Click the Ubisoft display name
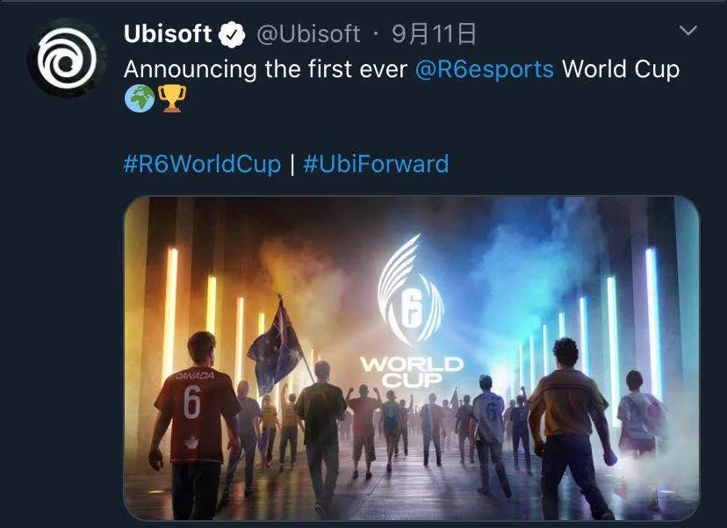This screenshot has width=727, height=528. (168, 34)
